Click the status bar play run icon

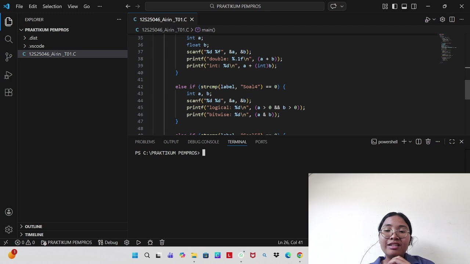[138, 242]
